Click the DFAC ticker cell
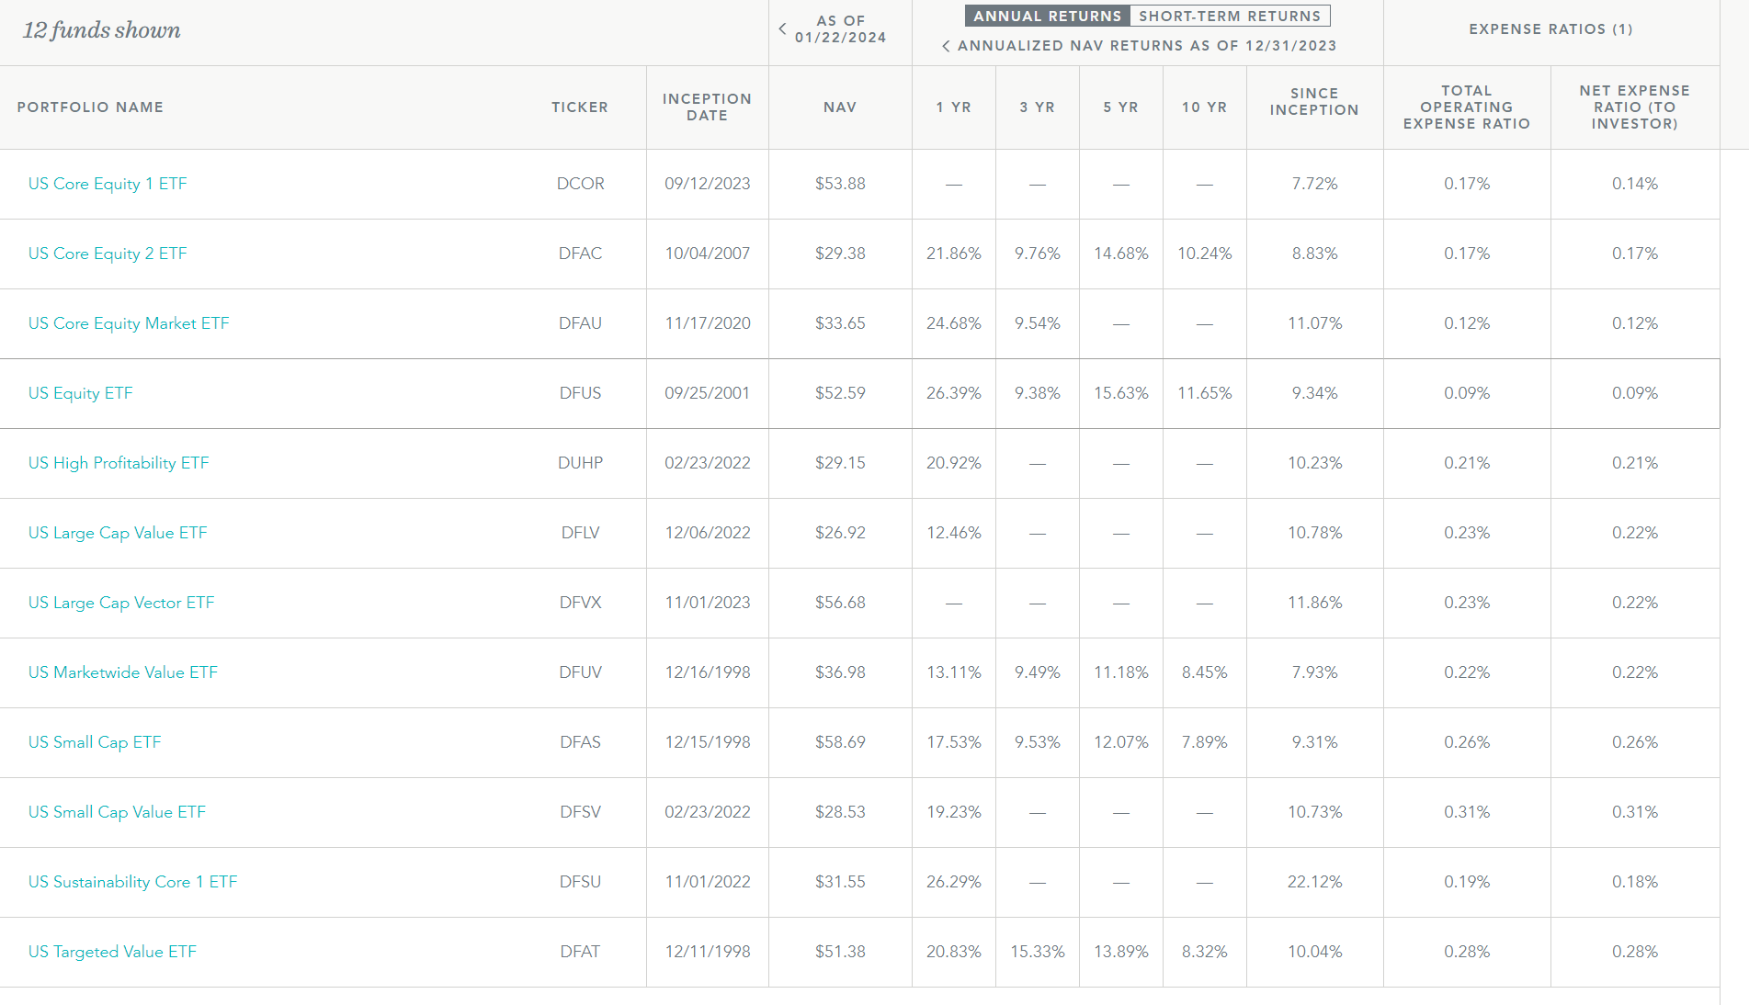Viewport: 1749px width, 1005px height. pyautogui.click(x=581, y=254)
